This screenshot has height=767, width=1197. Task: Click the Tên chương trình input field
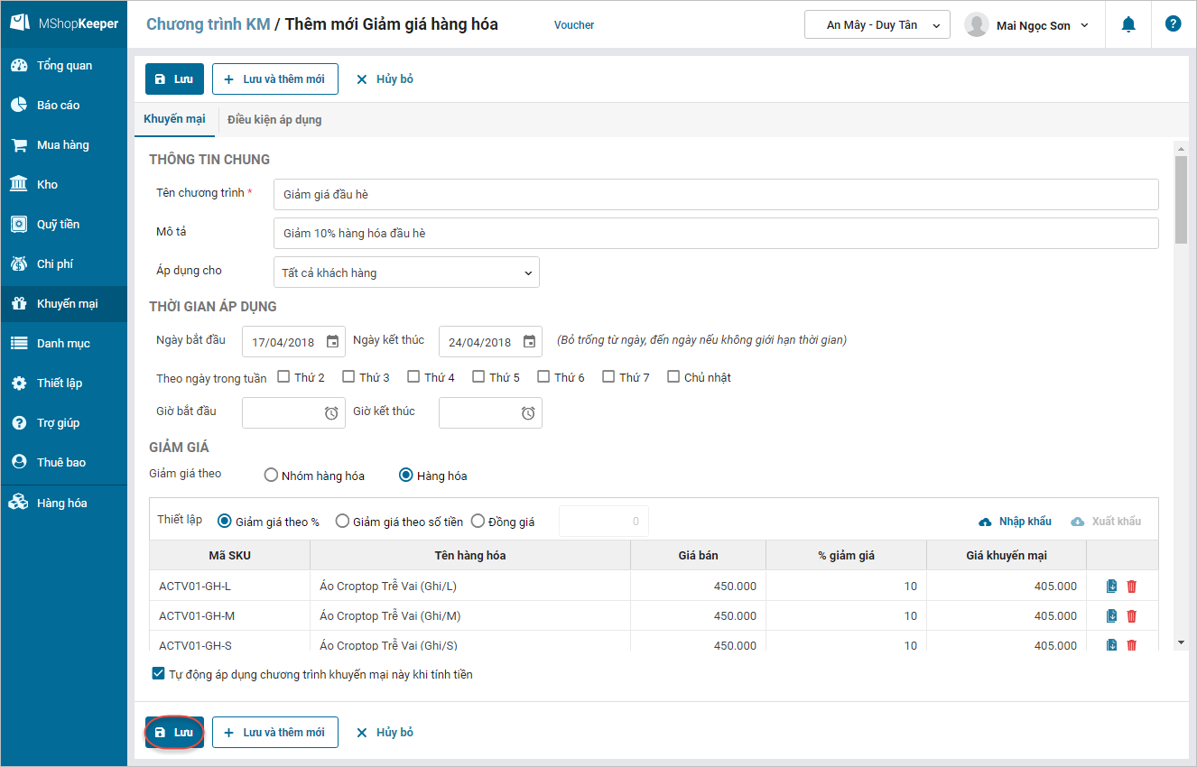pyautogui.click(x=715, y=194)
